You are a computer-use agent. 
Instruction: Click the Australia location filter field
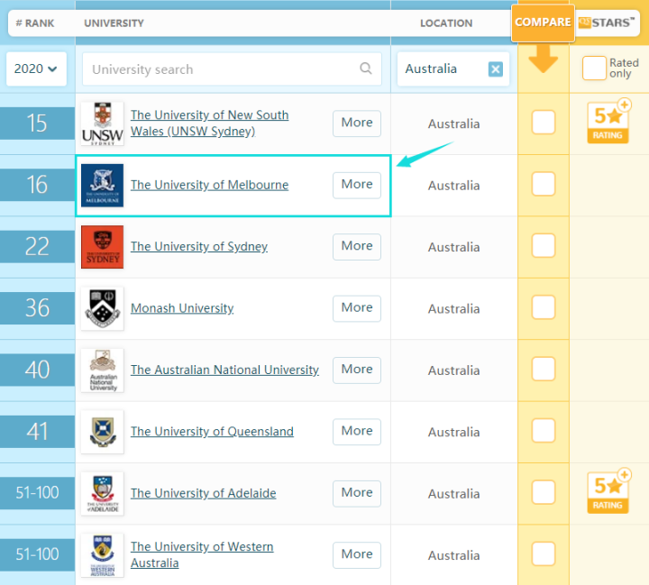click(453, 69)
